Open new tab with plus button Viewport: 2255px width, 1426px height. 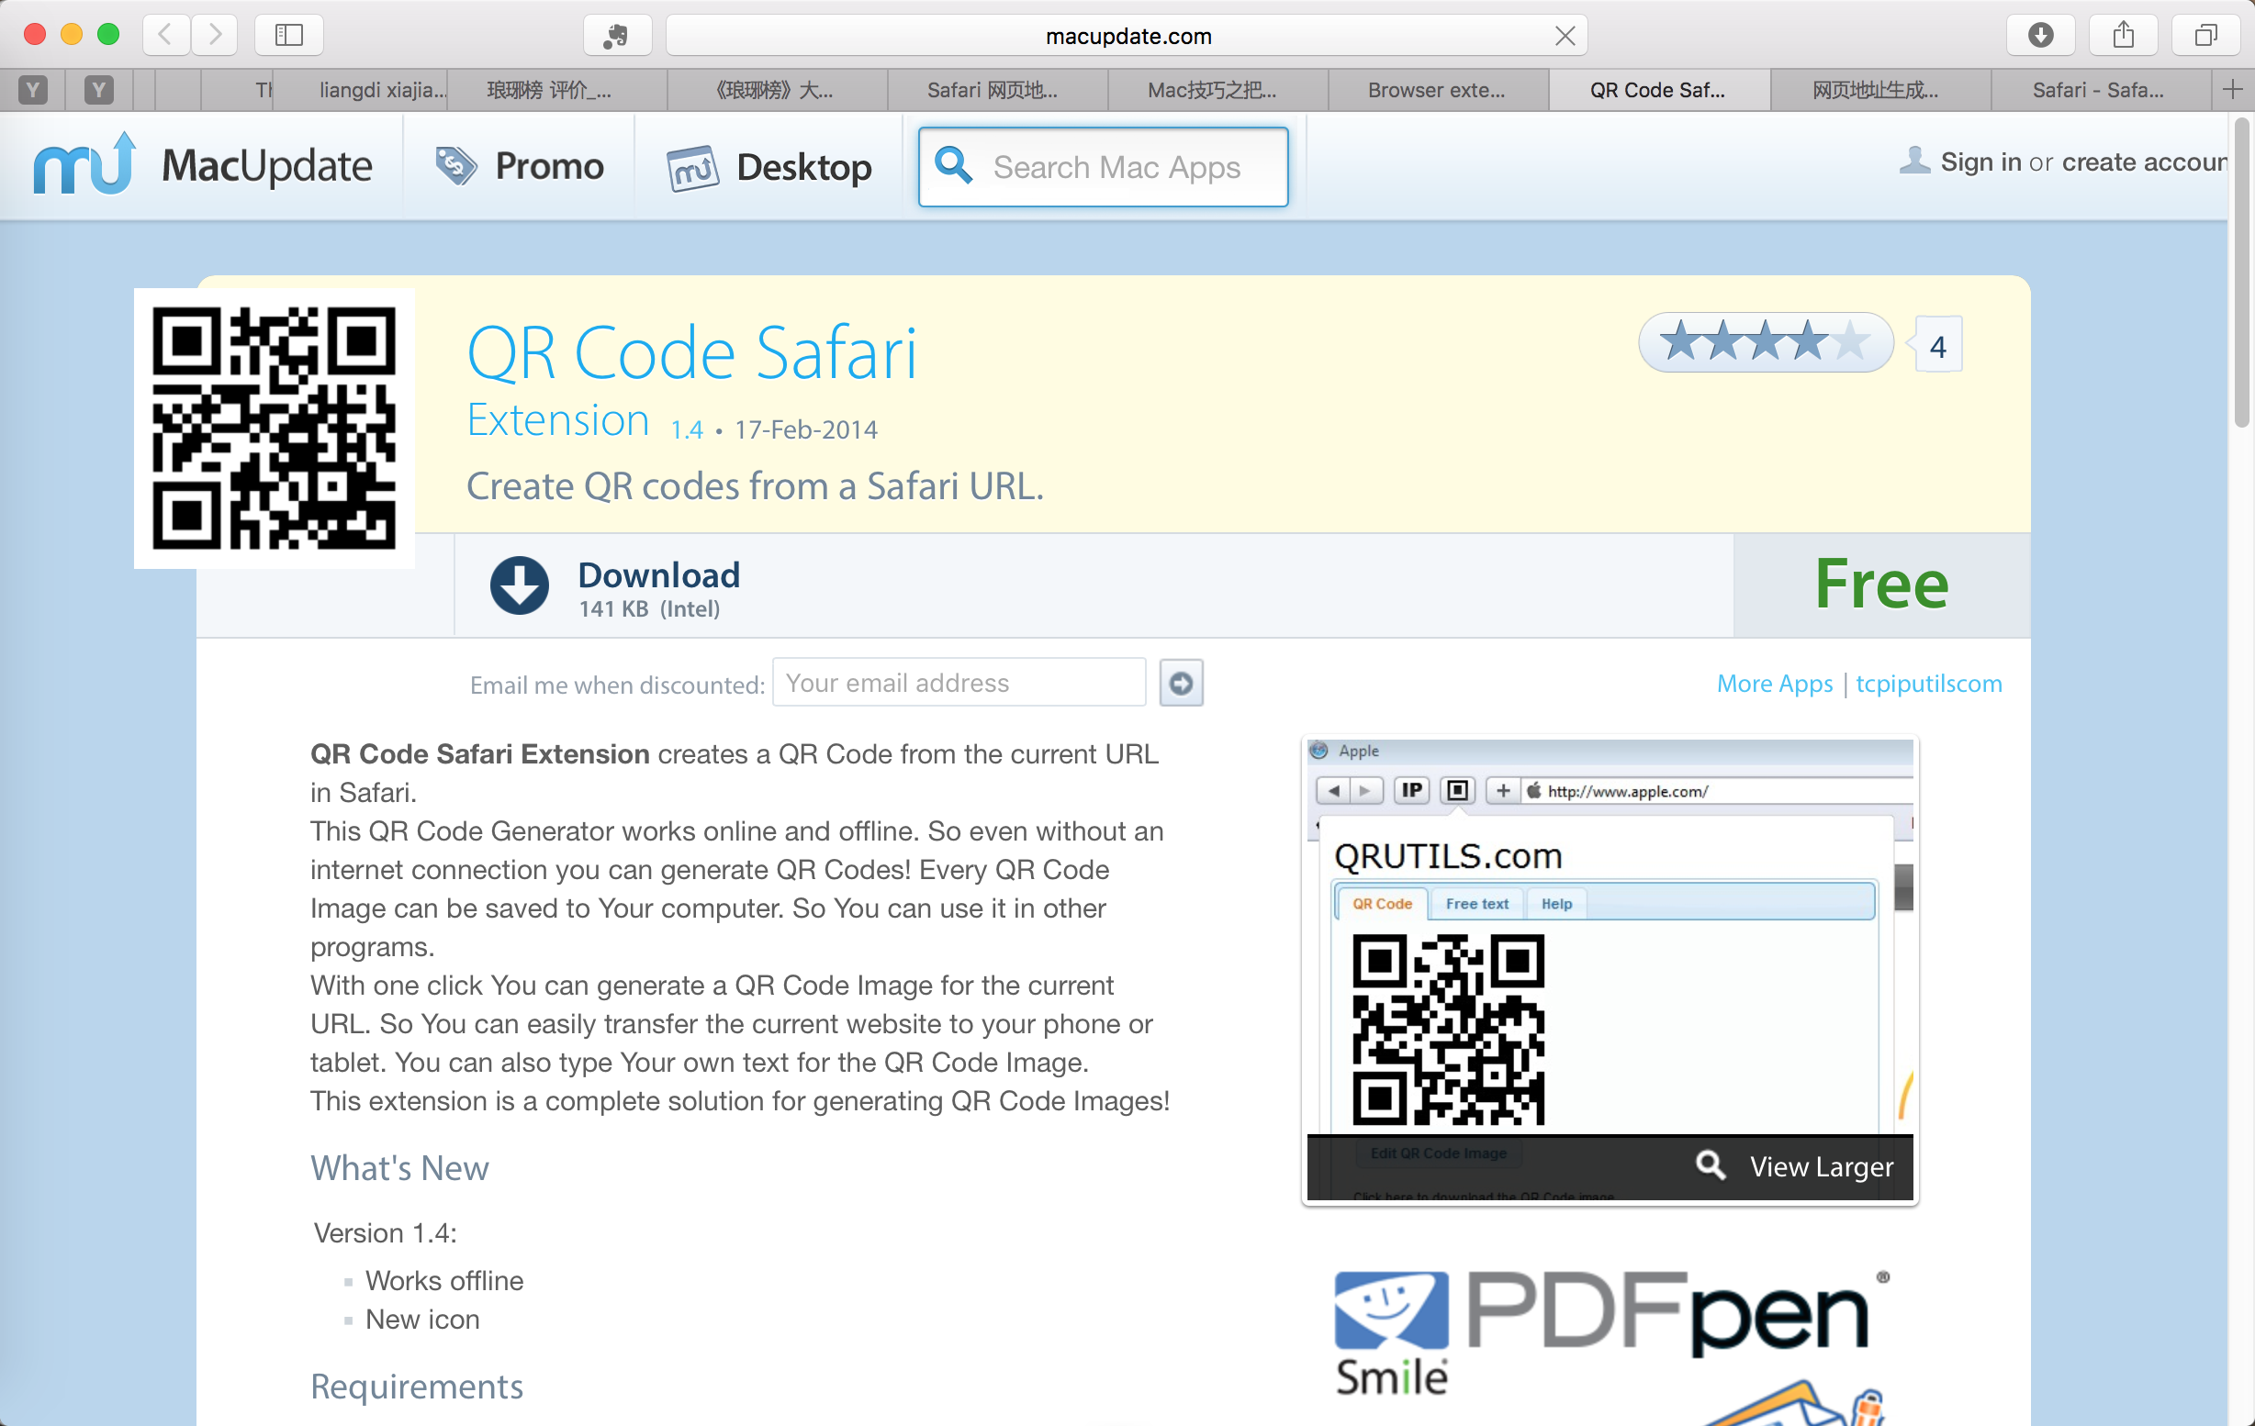click(2233, 90)
